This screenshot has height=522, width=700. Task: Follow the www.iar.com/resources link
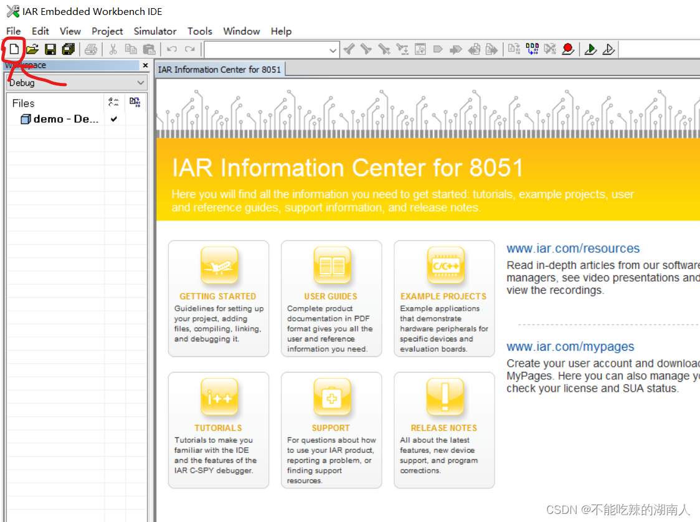coord(573,249)
